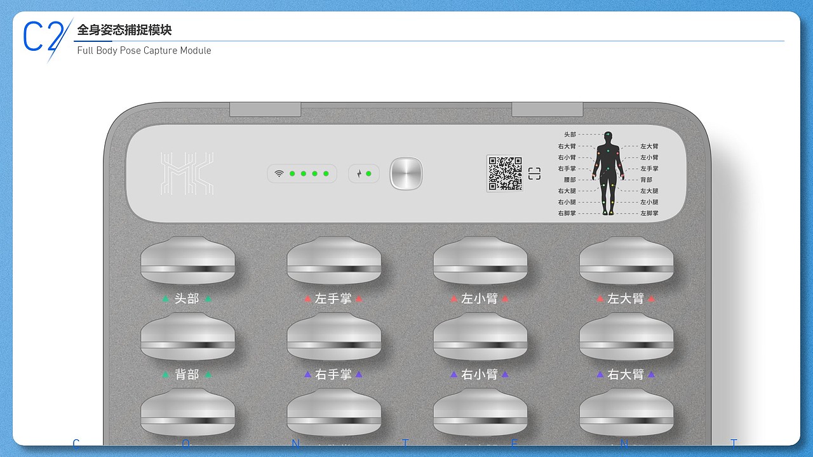This screenshot has width=813, height=457.
Task: Click the 左小臂 label under the puck
Action: pyautogui.click(x=480, y=298)
